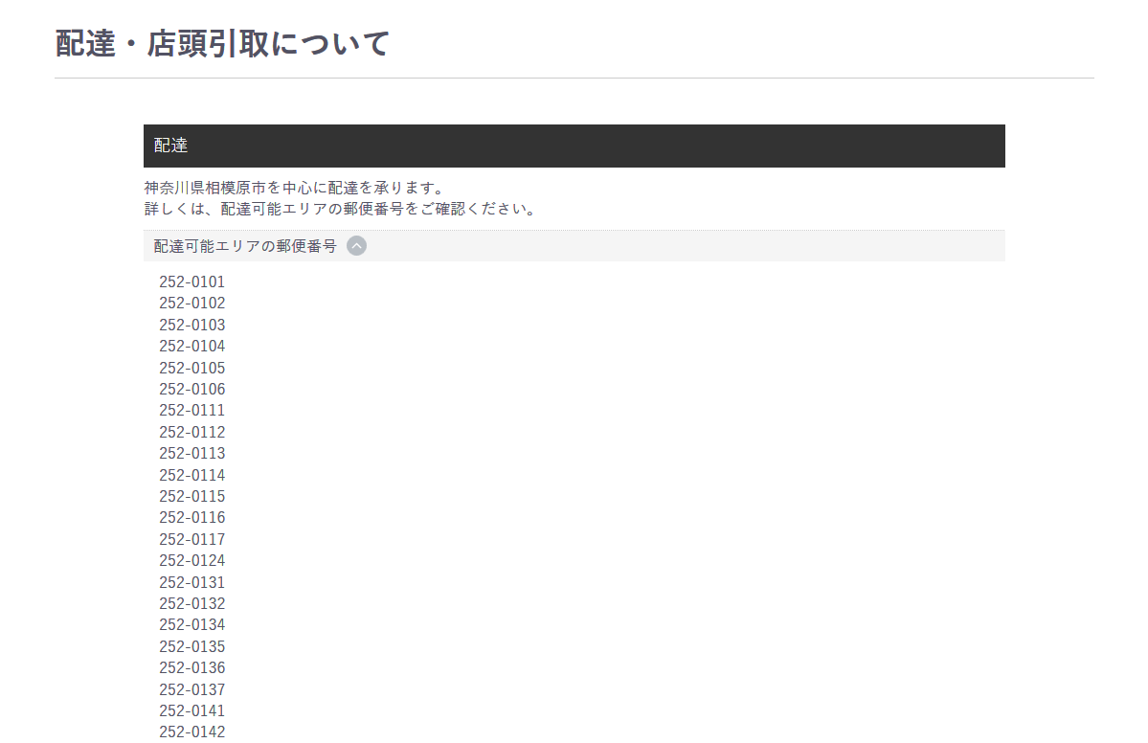Screen dimensions: 1148x743
Task: Select postal code 252-0114
Action: pos(191,475)
